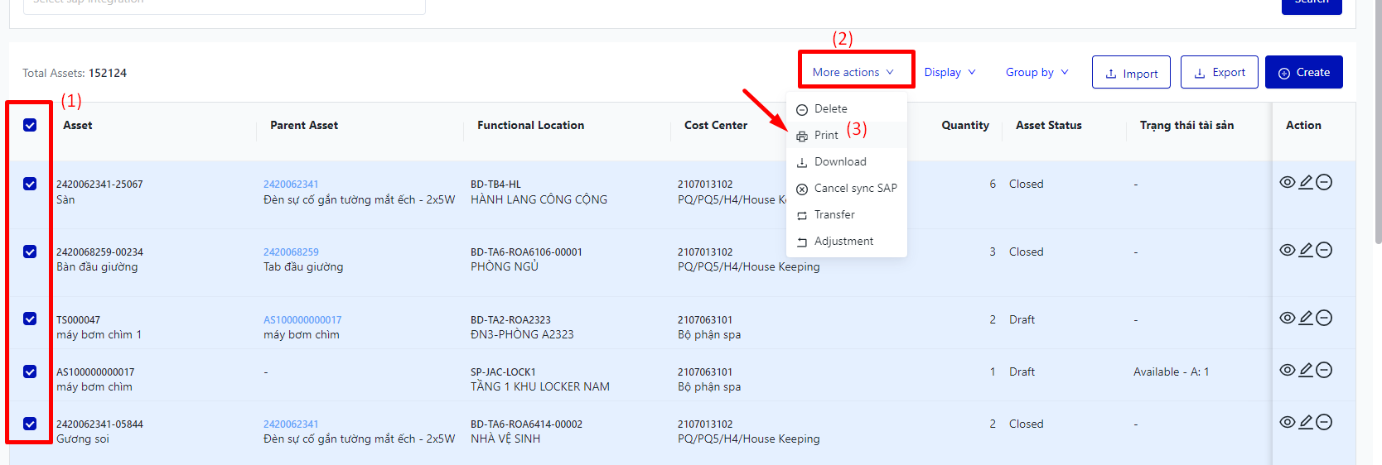Open the Display dropdown

pos(950,72)
